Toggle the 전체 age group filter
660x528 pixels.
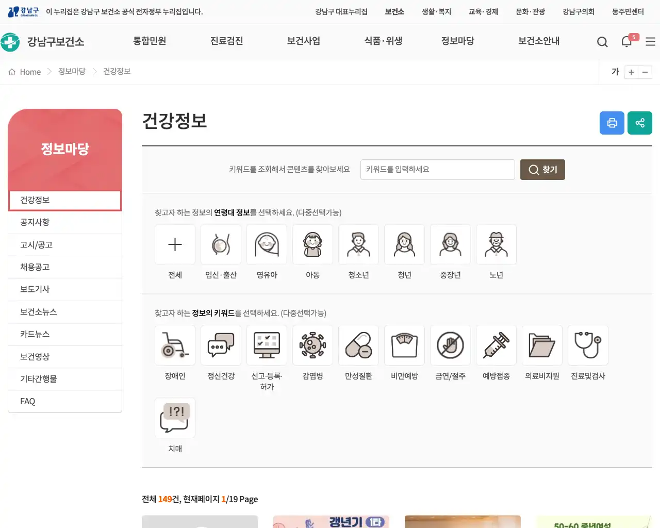click(175, 244)
